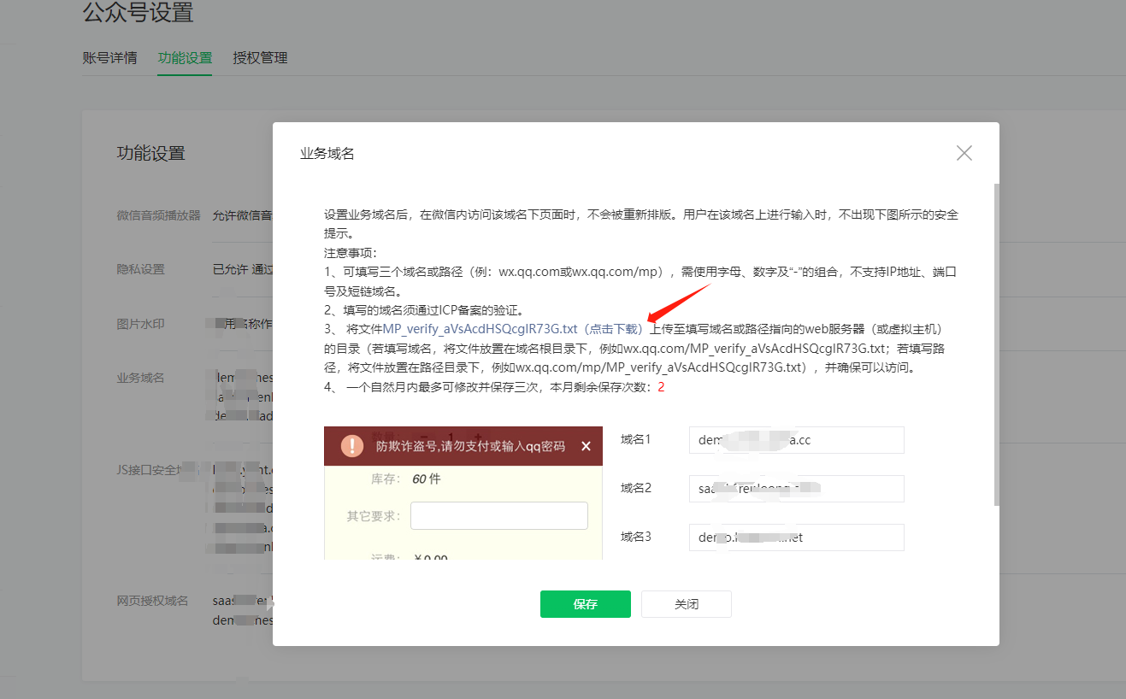Click the dialog's vertical scrollbar

pyautogui.click(x=995, y=342)
